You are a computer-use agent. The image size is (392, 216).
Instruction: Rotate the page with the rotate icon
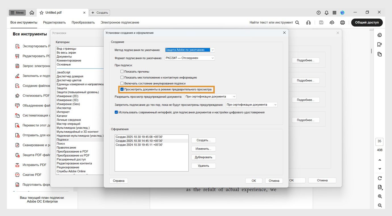[380, 178]
